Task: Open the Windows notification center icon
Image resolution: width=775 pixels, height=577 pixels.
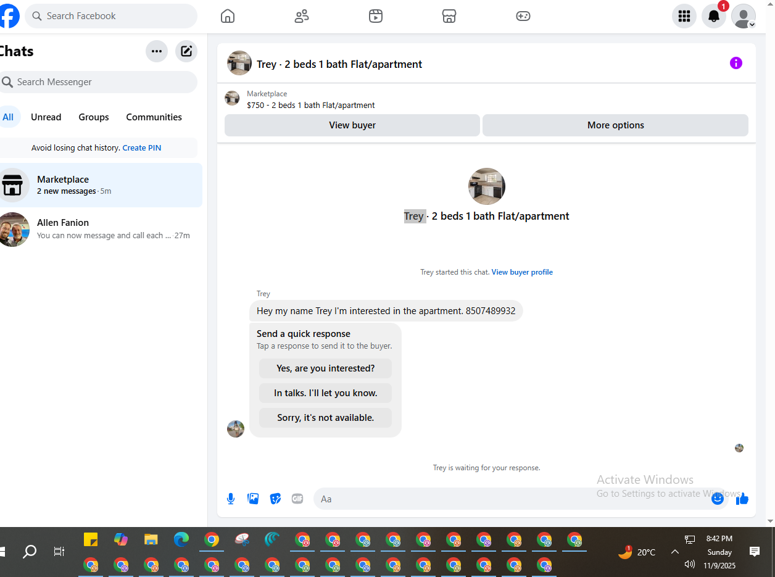Action: (754, 552)
